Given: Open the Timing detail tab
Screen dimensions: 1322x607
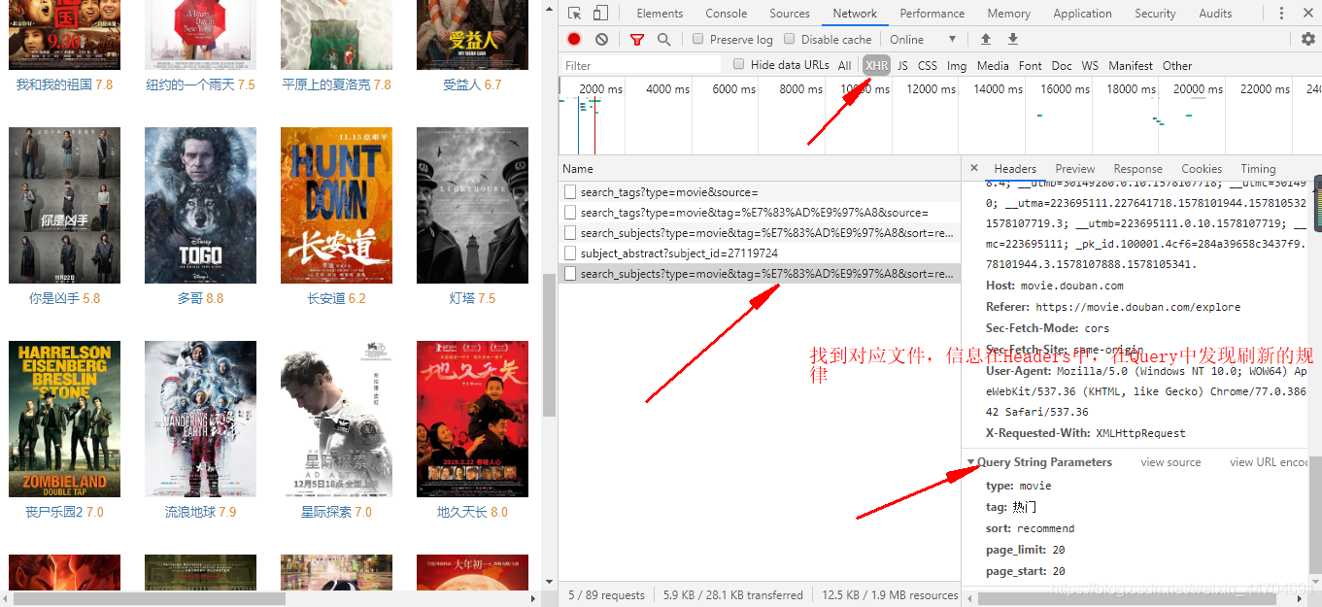Looking at the screenshot, I should pos(1258,168).
